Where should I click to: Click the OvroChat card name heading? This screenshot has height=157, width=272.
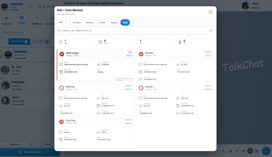(70, 120)
